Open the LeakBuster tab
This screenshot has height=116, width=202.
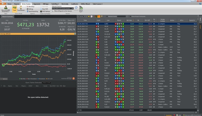click(x=74, y=4)
